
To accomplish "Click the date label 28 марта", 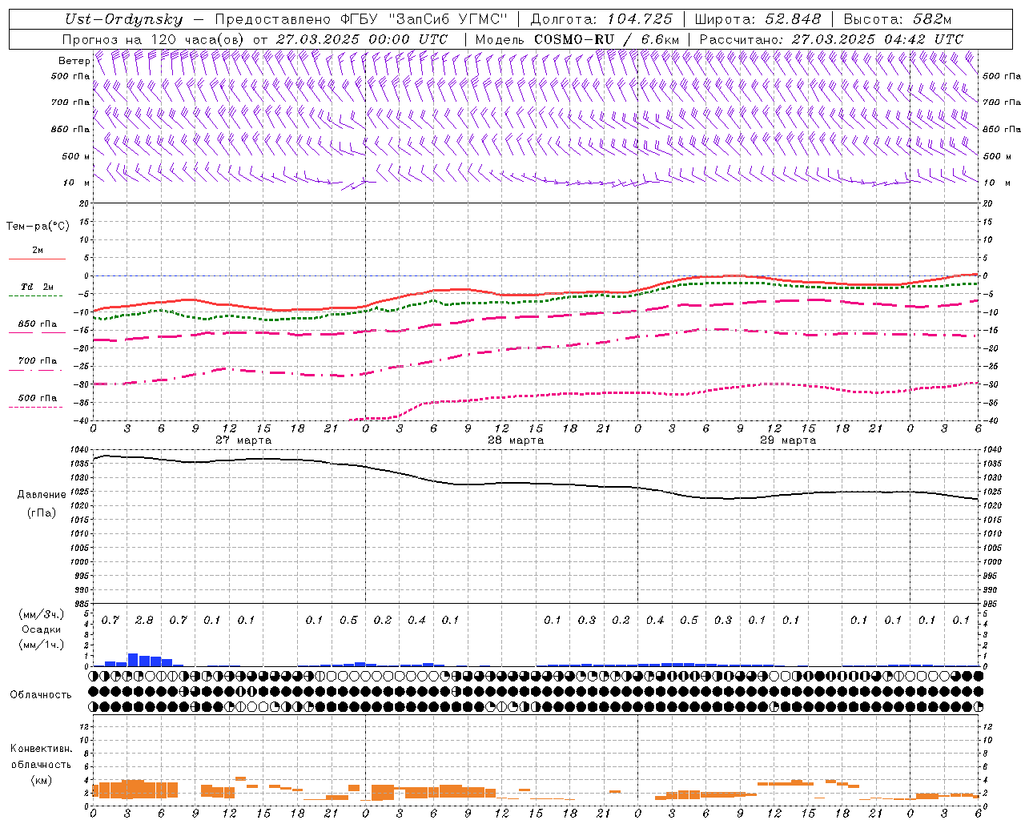I will pos(516,440).
